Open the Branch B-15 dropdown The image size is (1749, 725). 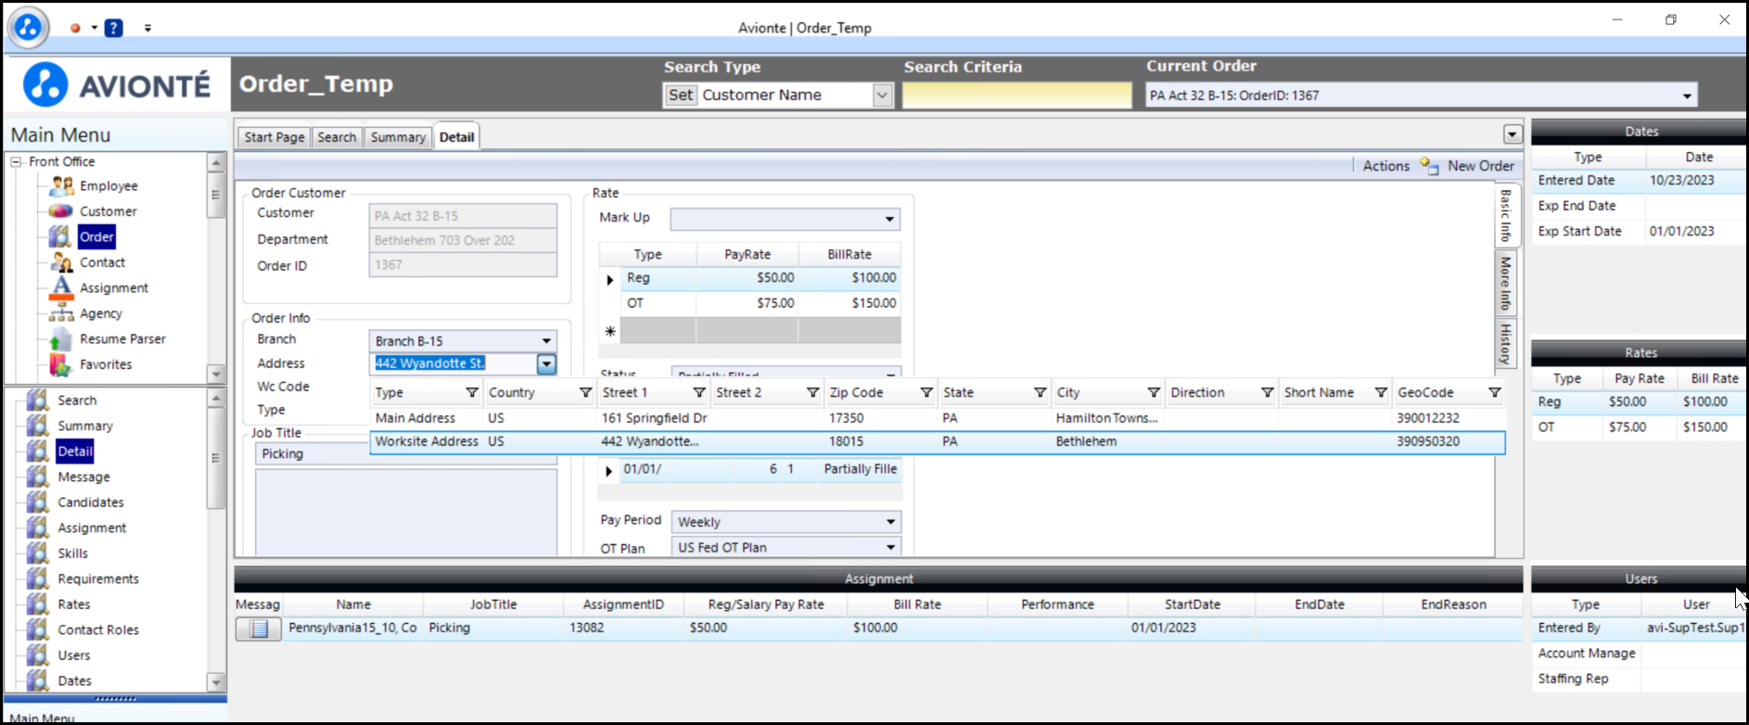(x=546, y=340)
